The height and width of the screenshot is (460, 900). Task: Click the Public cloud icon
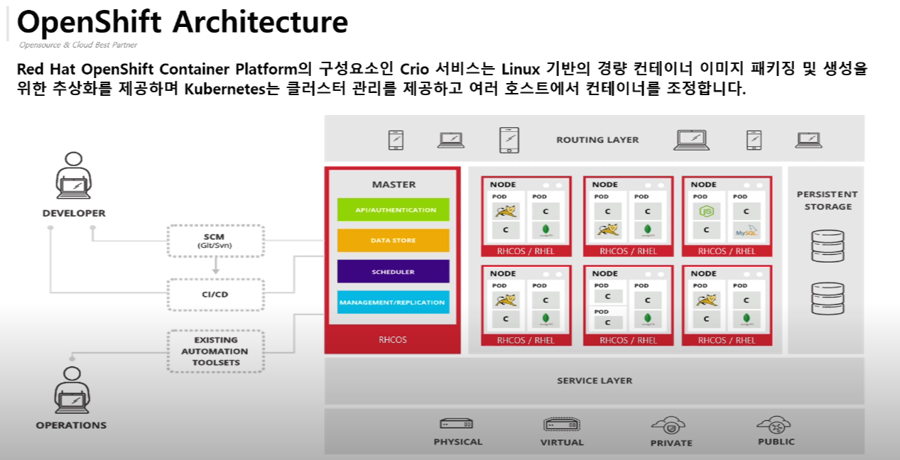pos(774,425)
